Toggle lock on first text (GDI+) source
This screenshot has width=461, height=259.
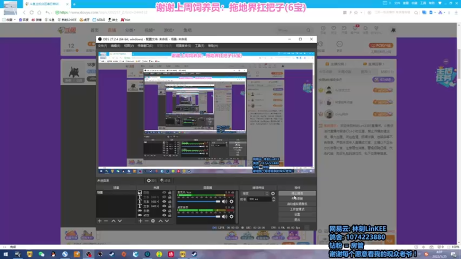pos(169,197)
